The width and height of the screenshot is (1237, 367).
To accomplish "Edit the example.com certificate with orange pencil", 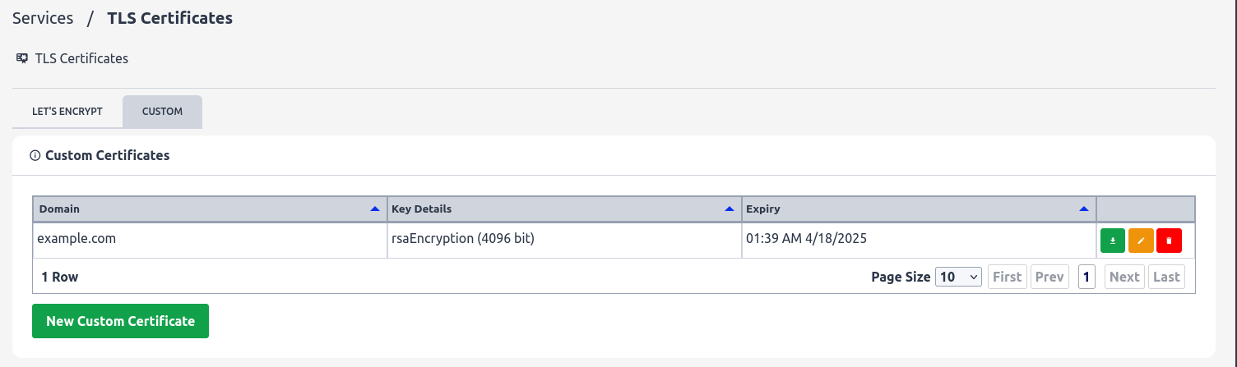I will [x=1141, y=241].
